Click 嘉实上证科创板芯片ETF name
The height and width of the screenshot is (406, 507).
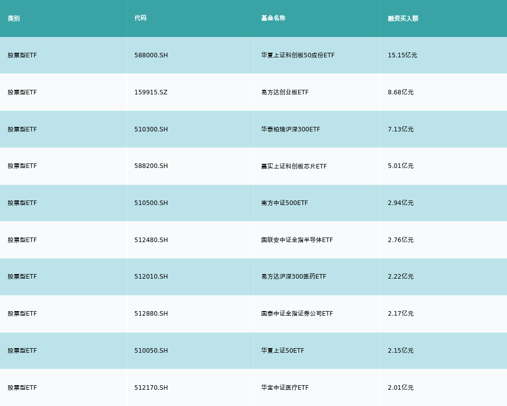pyautogui.click(x=294, y=166)
